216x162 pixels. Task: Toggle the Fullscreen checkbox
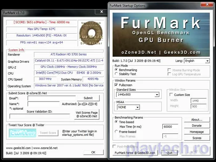(116, 85)
